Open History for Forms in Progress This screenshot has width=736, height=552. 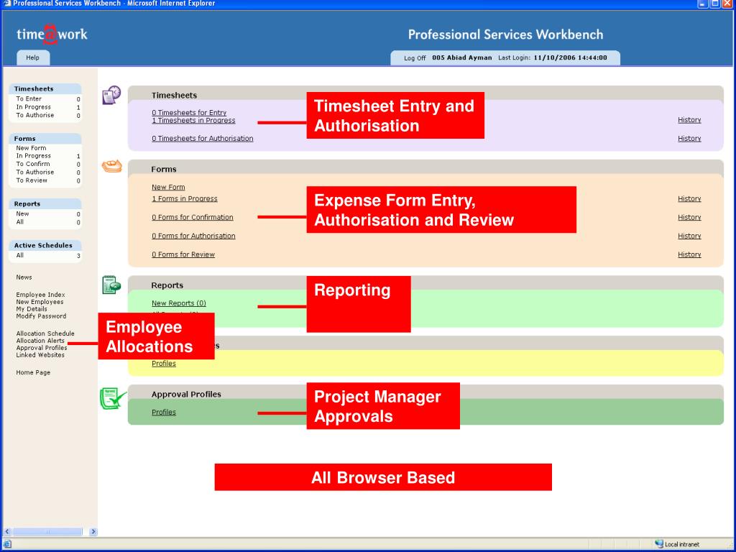(689, 199)
